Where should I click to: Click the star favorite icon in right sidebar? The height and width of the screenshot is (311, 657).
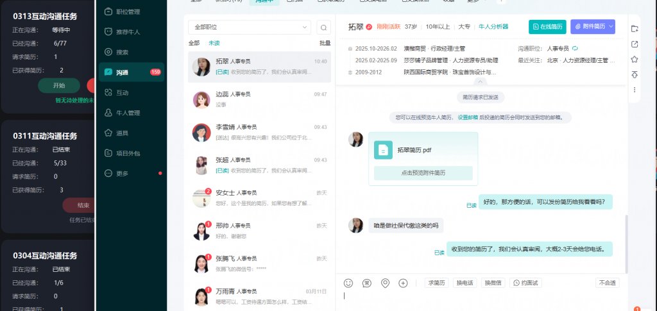click(x=635, y=59)
